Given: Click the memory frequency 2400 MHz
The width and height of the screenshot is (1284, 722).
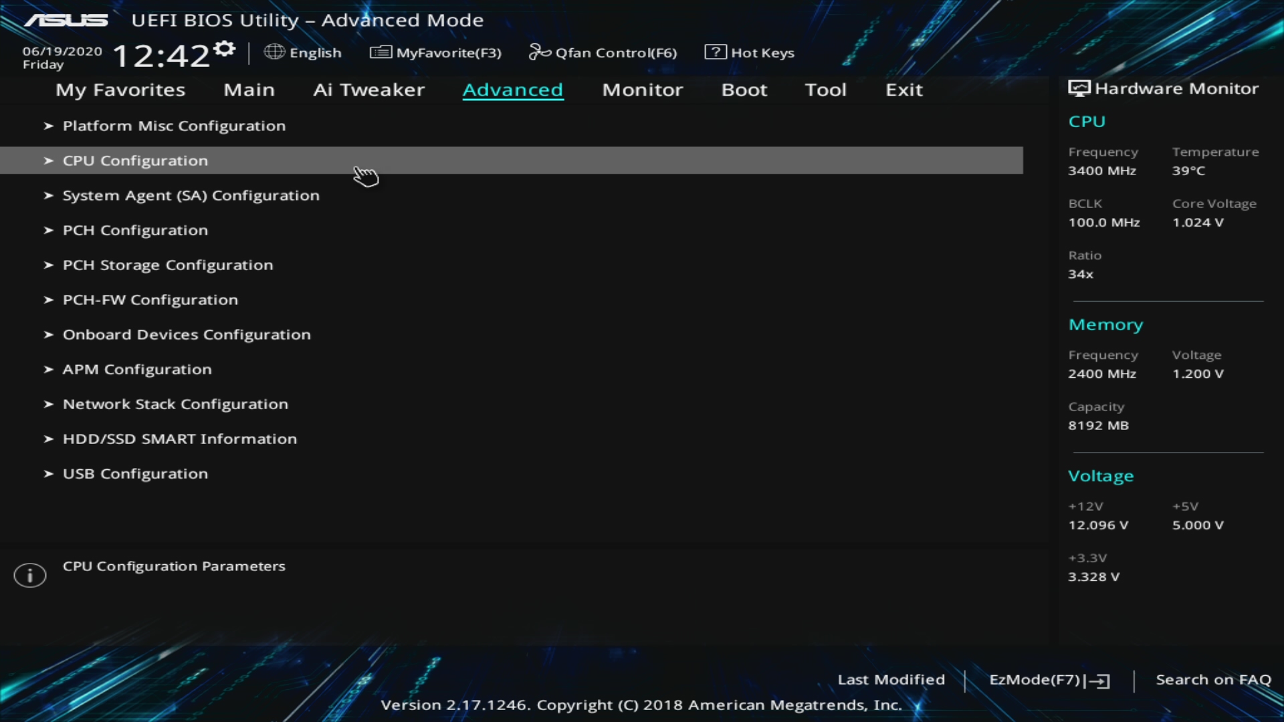Looking at the screenshot, I should point(1101,374).
